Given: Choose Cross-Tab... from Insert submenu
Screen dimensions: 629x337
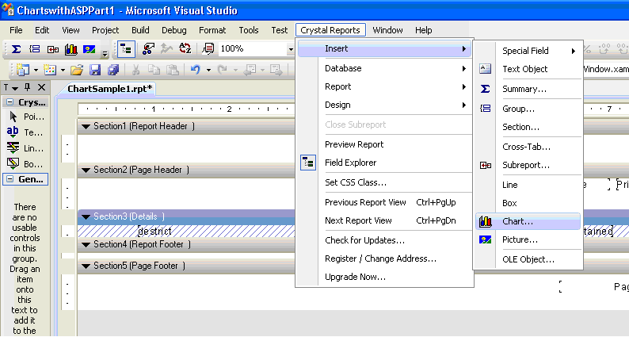Looking at the screenshot, I should (x=528, y=147).
